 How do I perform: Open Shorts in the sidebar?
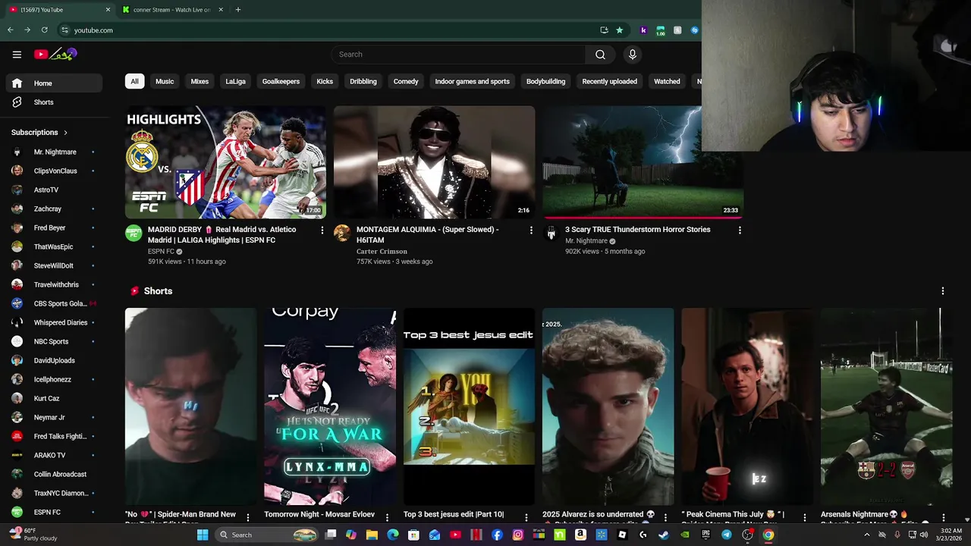point(53,102)
